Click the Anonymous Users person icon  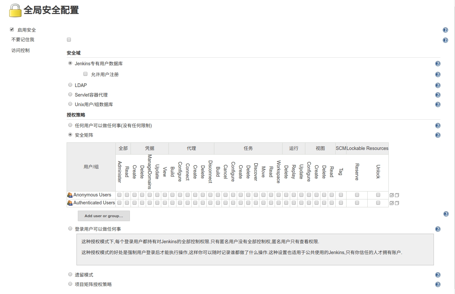(70, 195)
